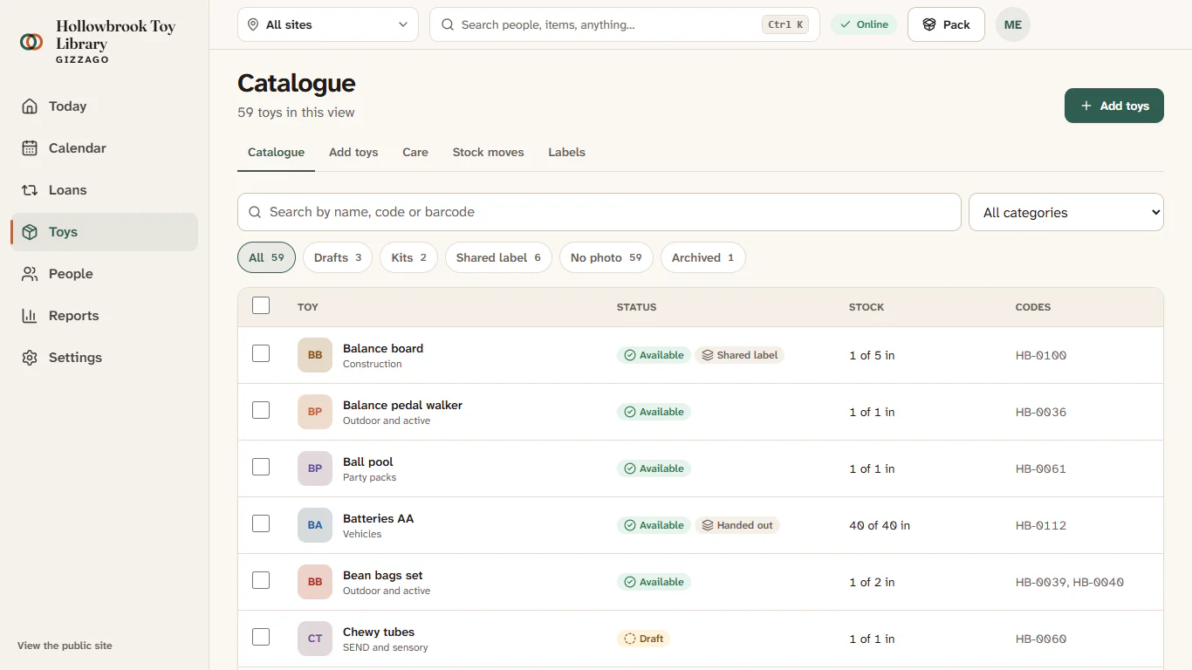Click Available badge on Ball pool row

(654, 468)
